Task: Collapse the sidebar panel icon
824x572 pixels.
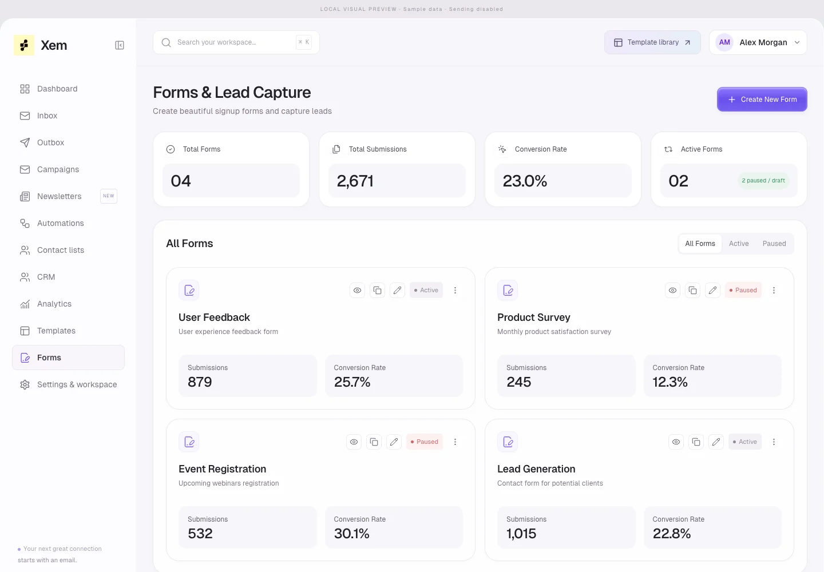Action: [x=120, y=45]
